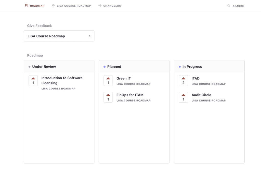
Task: Upvote Introduction to Software Licensing
Action: (33, 81)
